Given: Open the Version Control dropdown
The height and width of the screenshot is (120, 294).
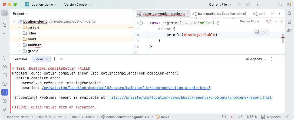Looking at the screenshot, I should 78,5.
